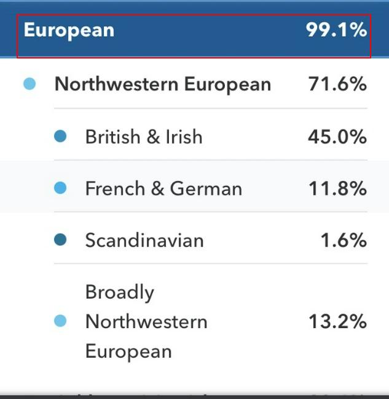Click the Broadly Northwestern European dot

tap(60, 321)
